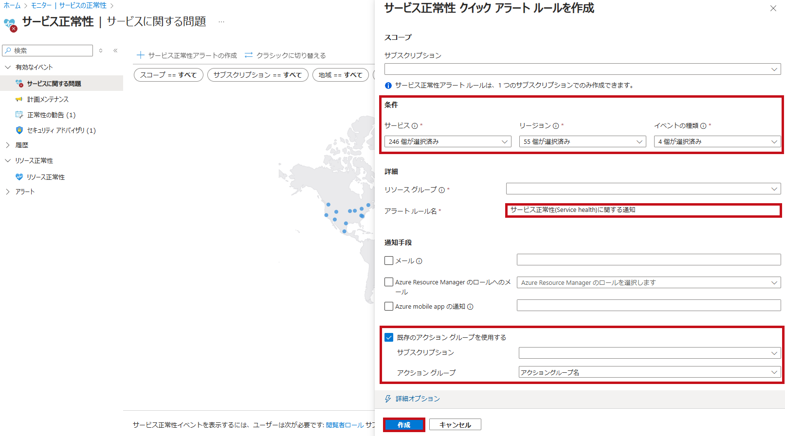
Task: Open the action group サブスクリプション dropdown
Action: pyautogui.click(x=650, y=353)
